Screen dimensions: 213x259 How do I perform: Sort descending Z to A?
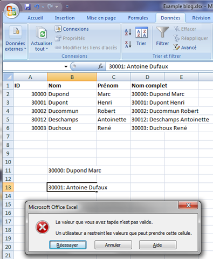[128, 44]
